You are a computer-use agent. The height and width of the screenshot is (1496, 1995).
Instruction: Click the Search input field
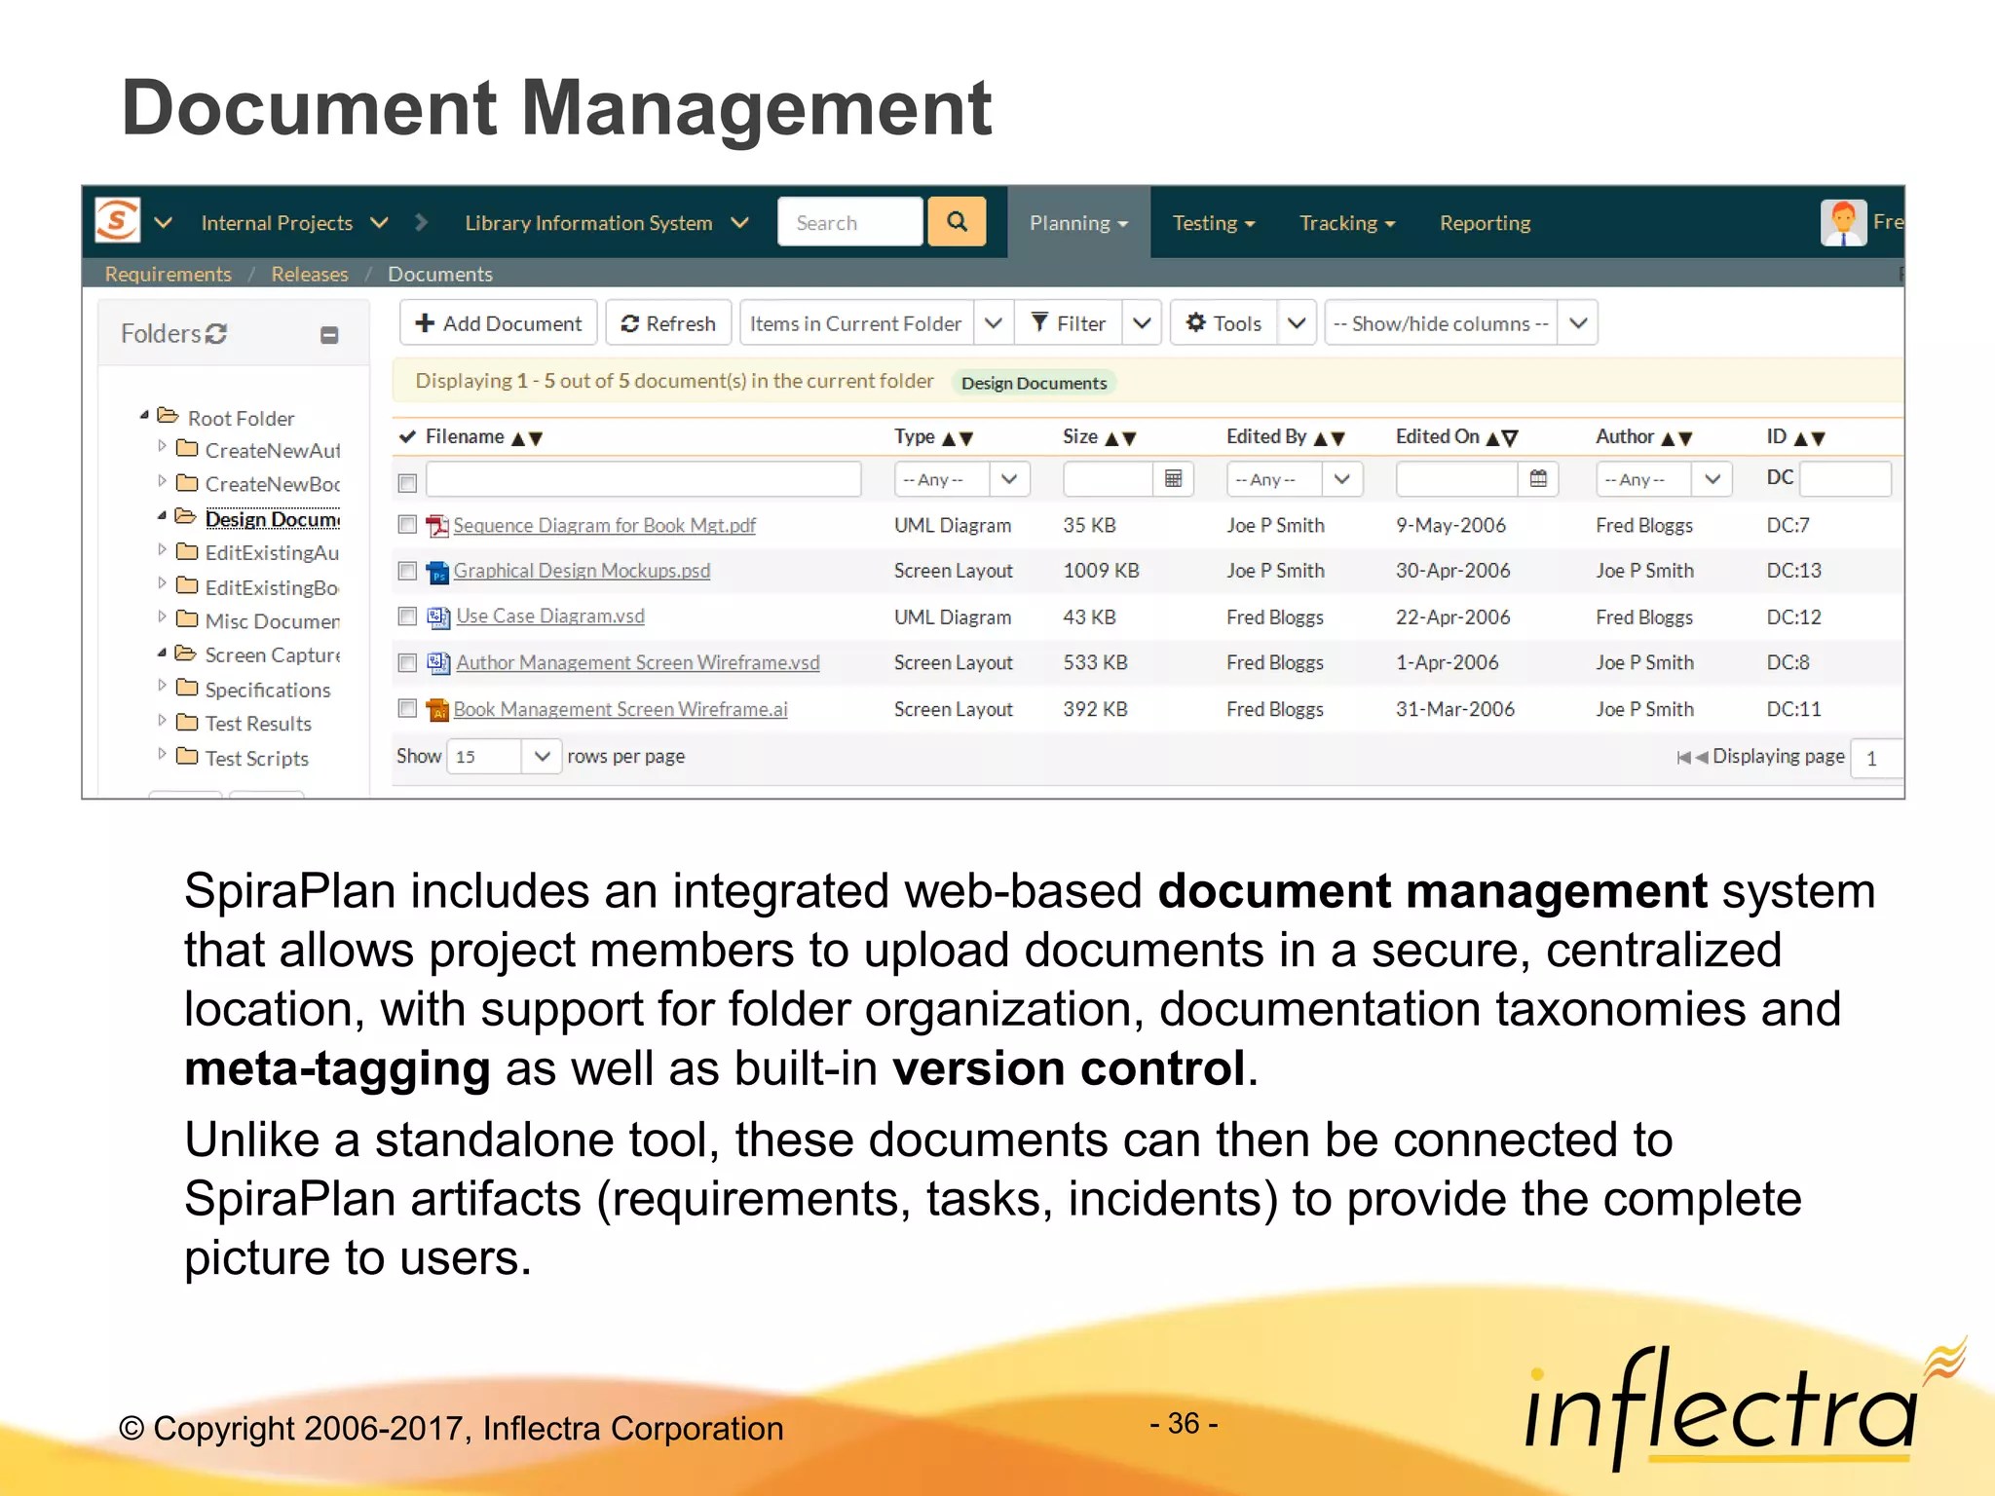click(850, 222)
